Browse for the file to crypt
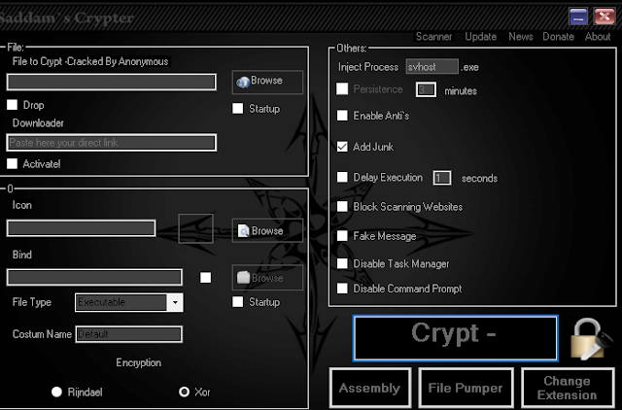The height and width of the screenshot is (410, 622). coord(267,82)
